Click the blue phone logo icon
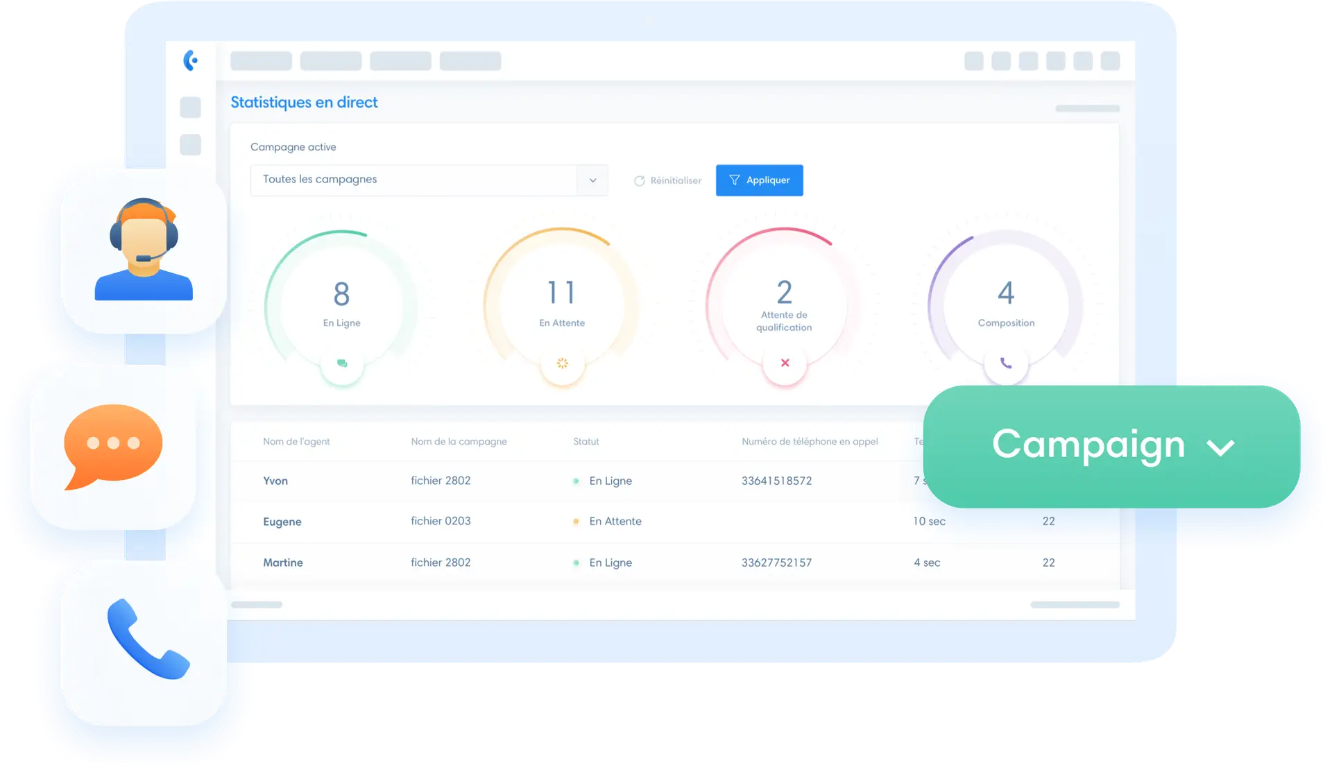Viewport: 1332px width, 772px height. [191, 60]
